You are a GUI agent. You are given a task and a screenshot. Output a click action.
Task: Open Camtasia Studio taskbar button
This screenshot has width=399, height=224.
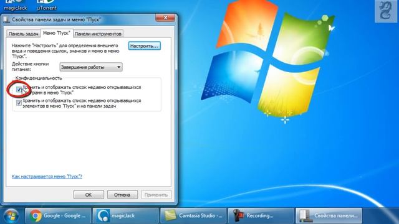[x=193, y=216]
